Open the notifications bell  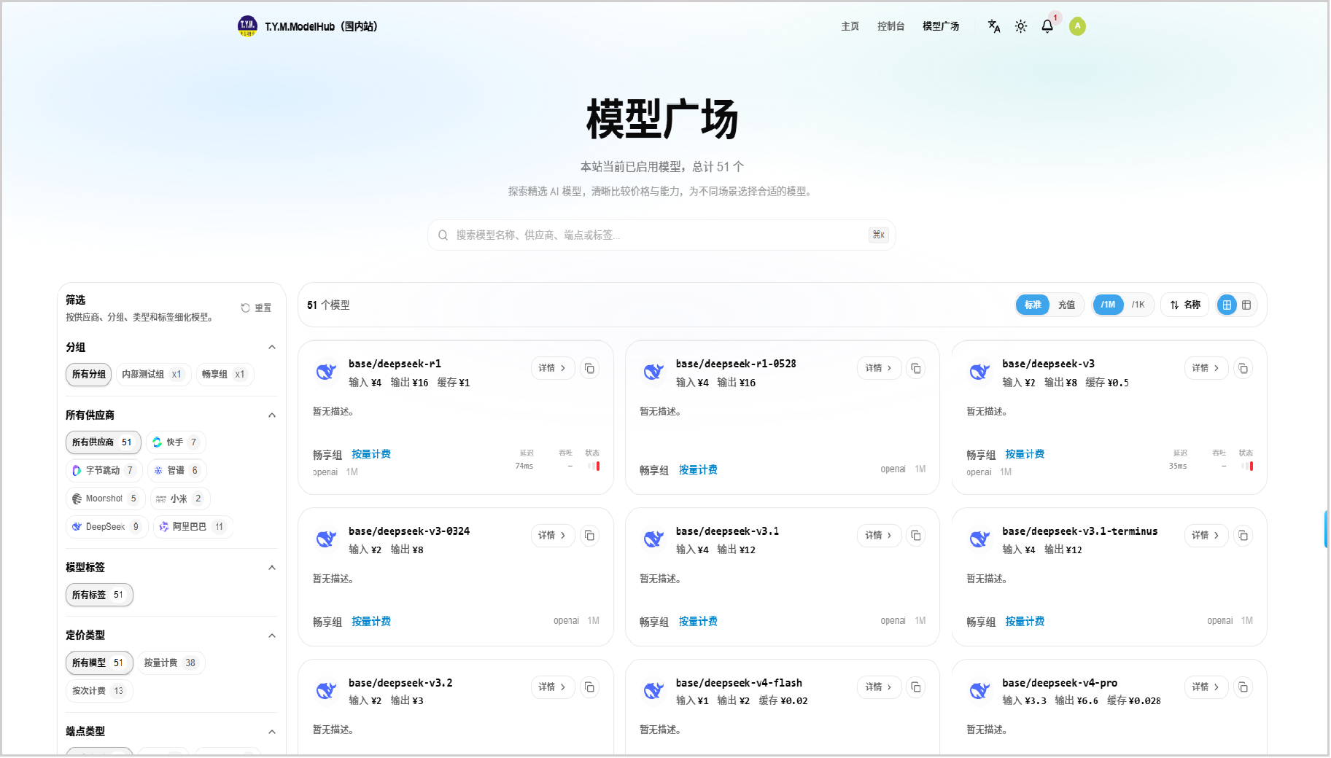1047,26
